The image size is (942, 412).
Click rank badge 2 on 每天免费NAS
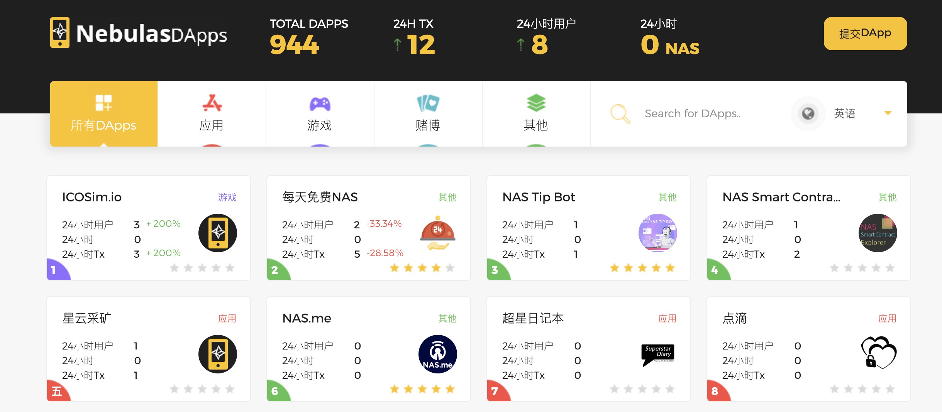pyautogui.click(x=278, y=269)
